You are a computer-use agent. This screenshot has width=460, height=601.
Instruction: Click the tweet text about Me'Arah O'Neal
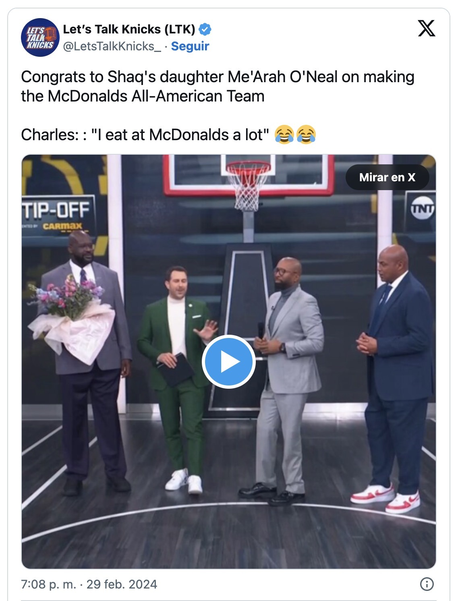[218, 87]
